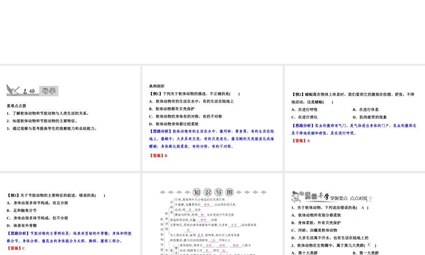Select quiz option A 软体动物所有部分都柔软
This screenshot has height=255, width=425.
tap(316, 215)
